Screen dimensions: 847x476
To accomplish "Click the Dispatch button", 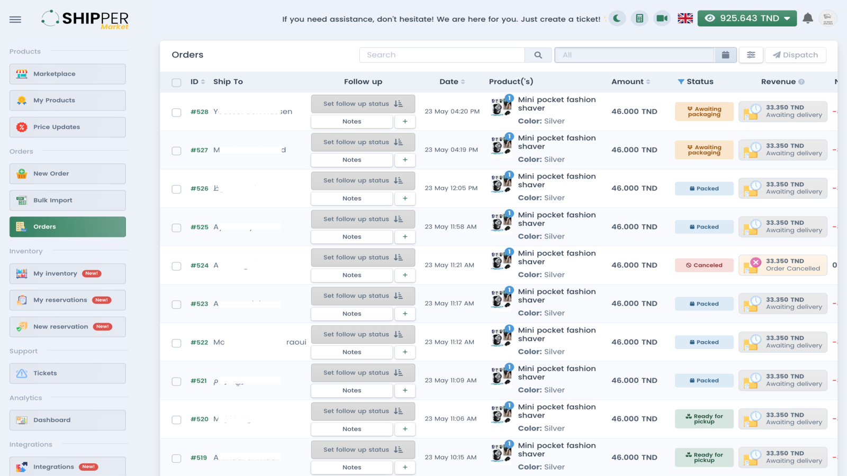I will coord(796,55).
